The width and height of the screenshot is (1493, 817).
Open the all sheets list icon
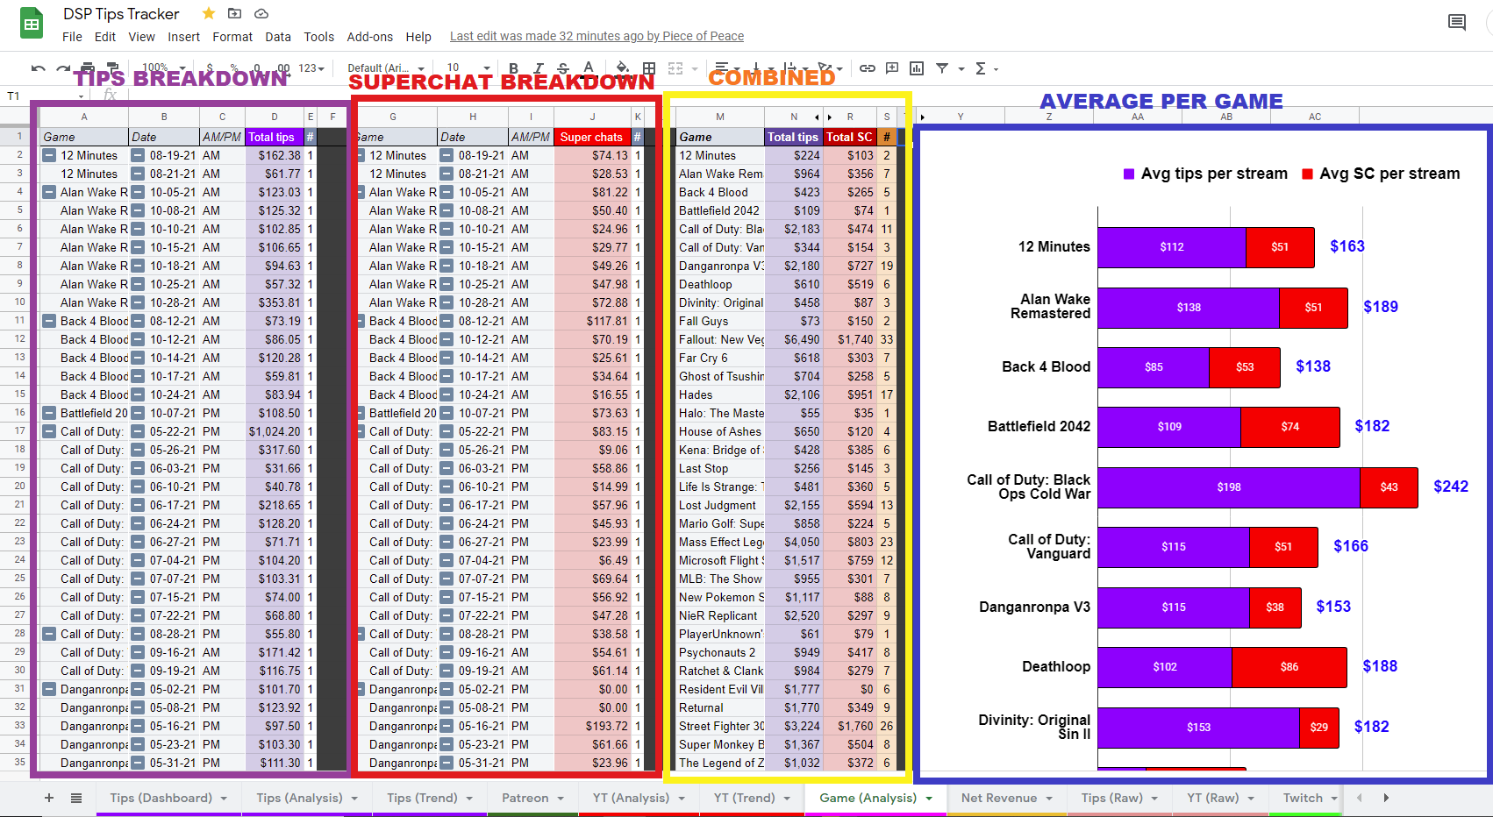click(76, 798)
